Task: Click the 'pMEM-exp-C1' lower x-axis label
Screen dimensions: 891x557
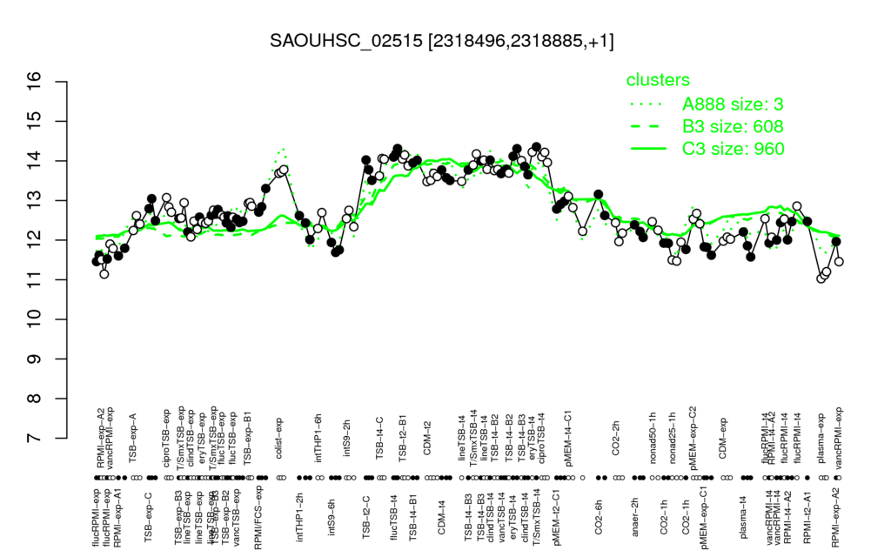Action: [x=705, y=517]
